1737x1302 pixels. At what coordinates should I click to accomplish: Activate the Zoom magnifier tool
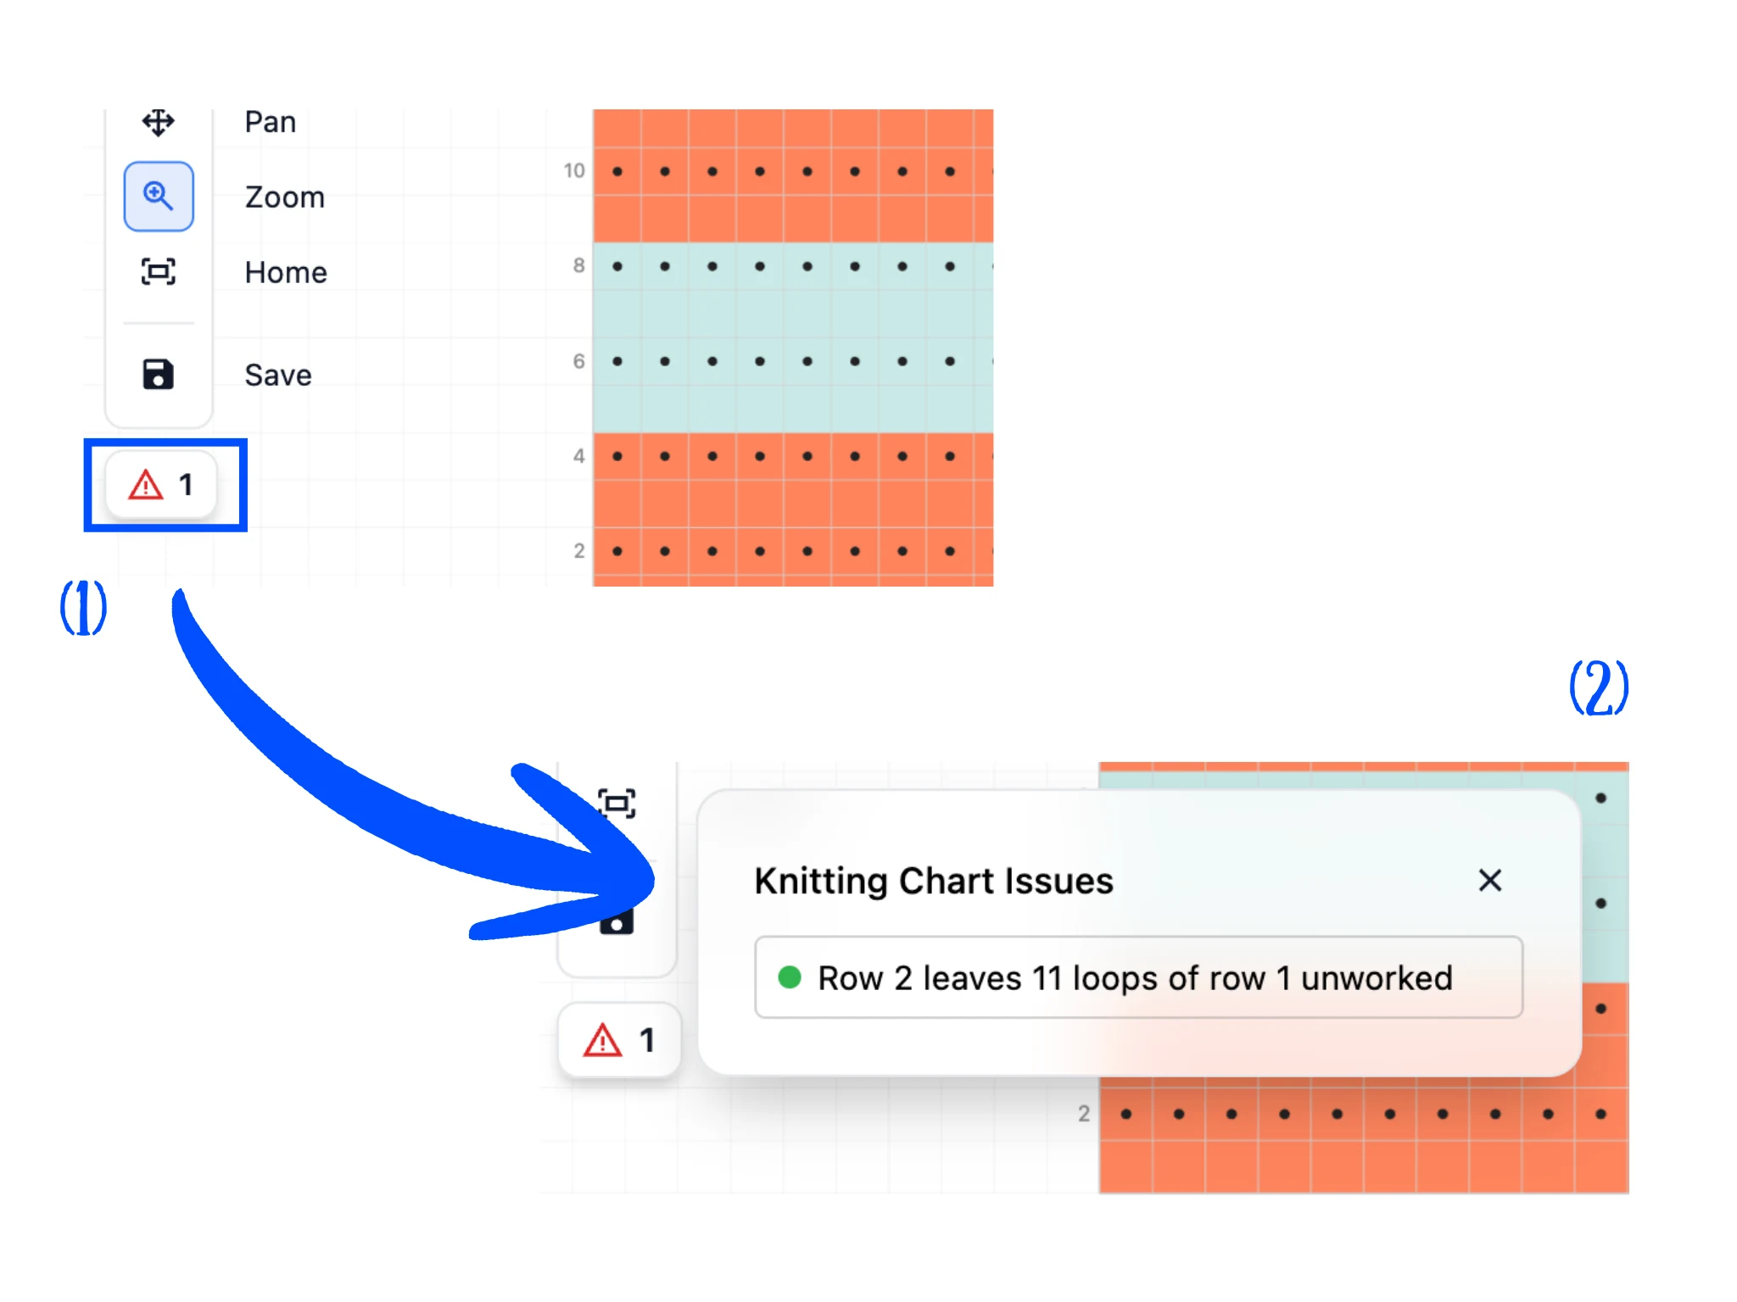(x=159, y=196)
